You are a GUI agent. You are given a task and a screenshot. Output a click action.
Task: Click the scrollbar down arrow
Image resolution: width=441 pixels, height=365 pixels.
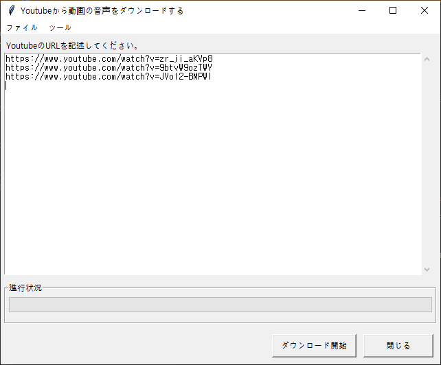(427, 270)
